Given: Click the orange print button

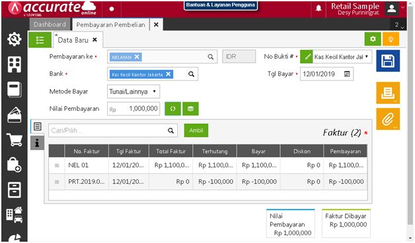Looking at the screenshot, I should 388,93.
